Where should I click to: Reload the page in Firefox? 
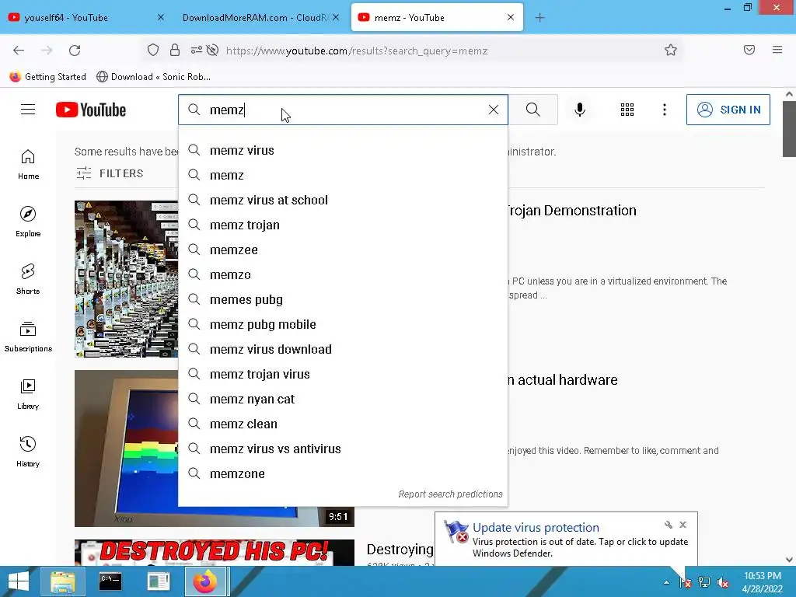75,51
